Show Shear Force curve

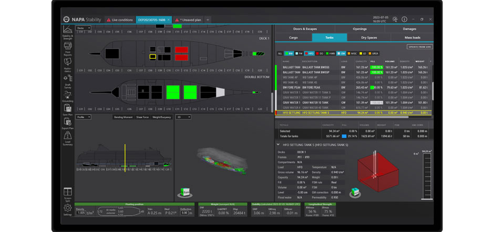(x=142, y=117)
